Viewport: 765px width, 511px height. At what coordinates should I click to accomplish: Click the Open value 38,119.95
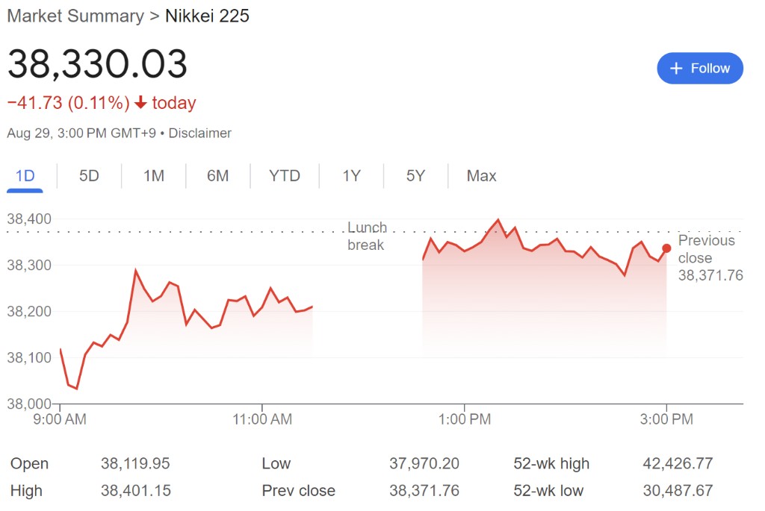point(135,464)
